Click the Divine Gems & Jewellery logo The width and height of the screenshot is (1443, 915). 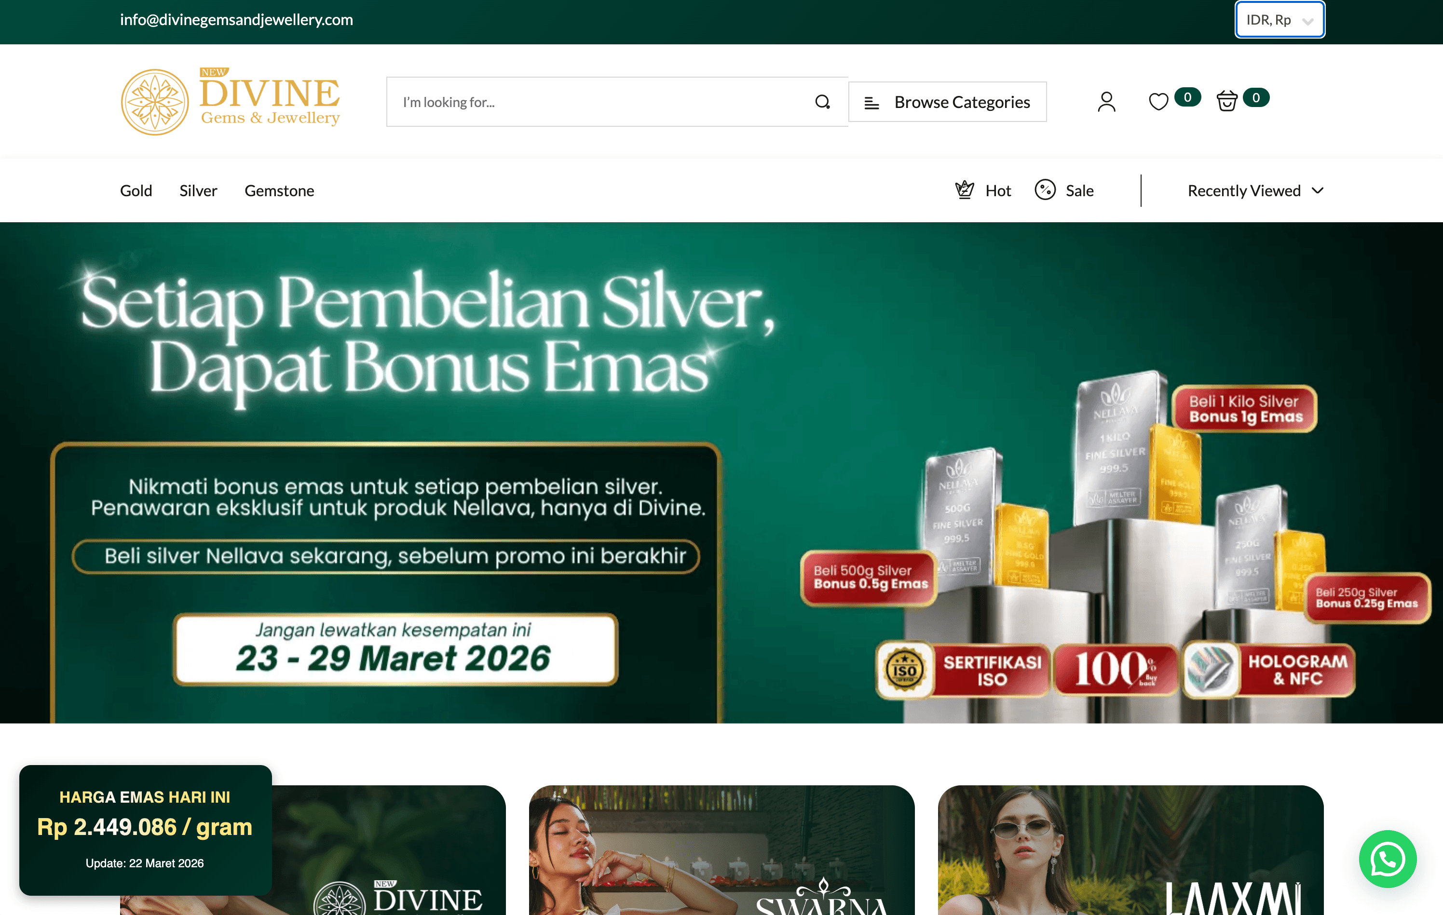[230, 101]
